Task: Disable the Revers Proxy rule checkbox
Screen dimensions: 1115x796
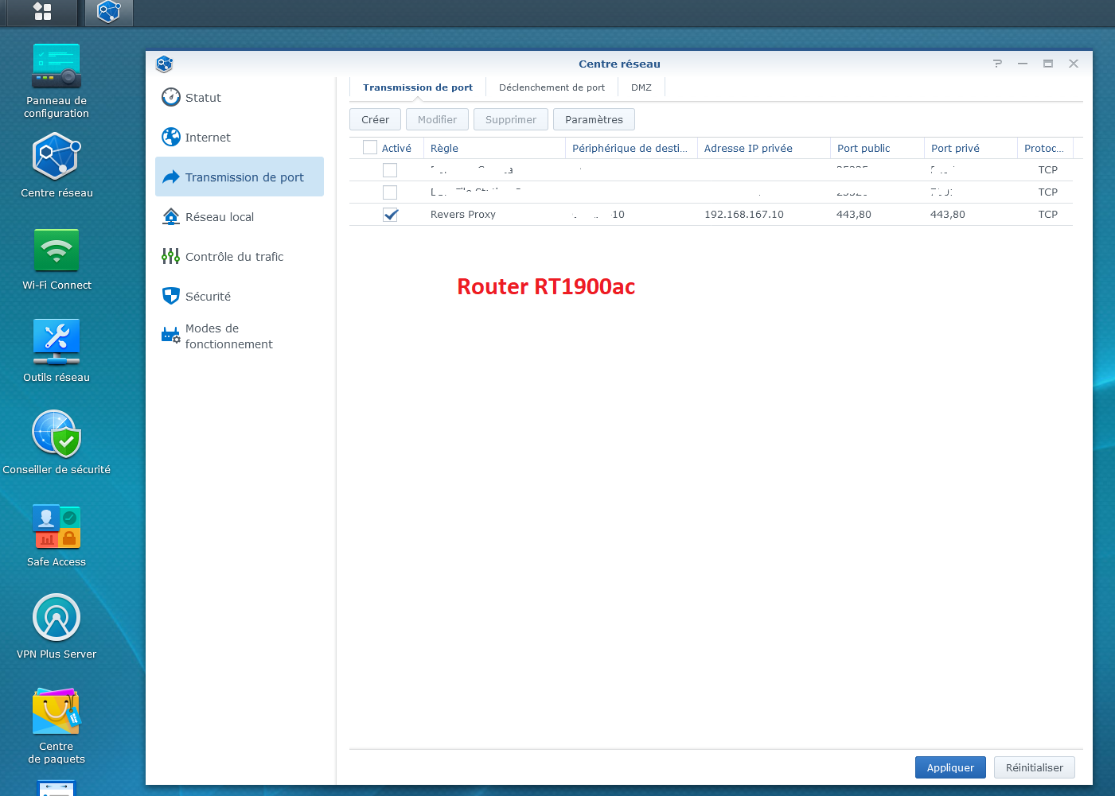Action: pyautogui.click(x=390, y=215)
